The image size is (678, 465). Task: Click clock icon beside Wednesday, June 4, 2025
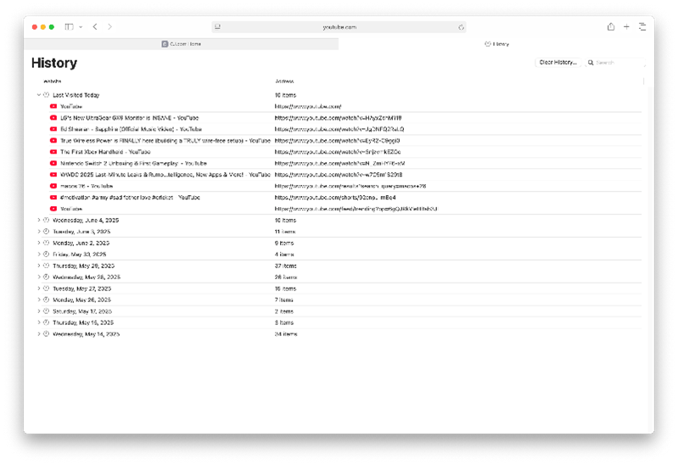click(x=47, y=220)
